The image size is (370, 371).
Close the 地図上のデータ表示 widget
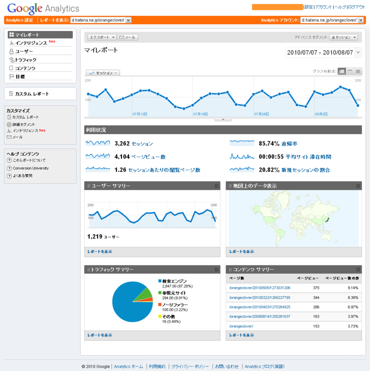coord(358,186)
